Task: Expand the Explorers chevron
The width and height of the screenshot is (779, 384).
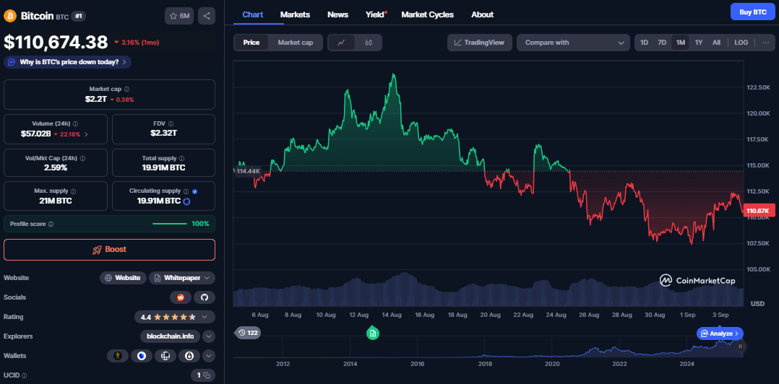Action: click(209, 336)
